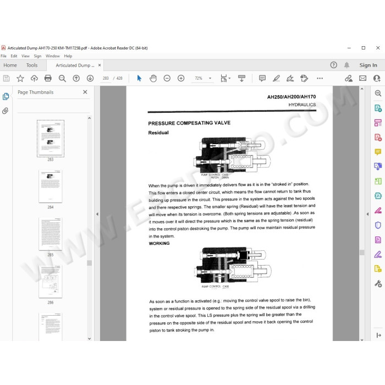Open the Help menu

[x=68, y=56]
